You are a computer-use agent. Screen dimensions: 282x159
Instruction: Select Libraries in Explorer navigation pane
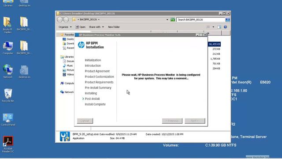(67, 57)
